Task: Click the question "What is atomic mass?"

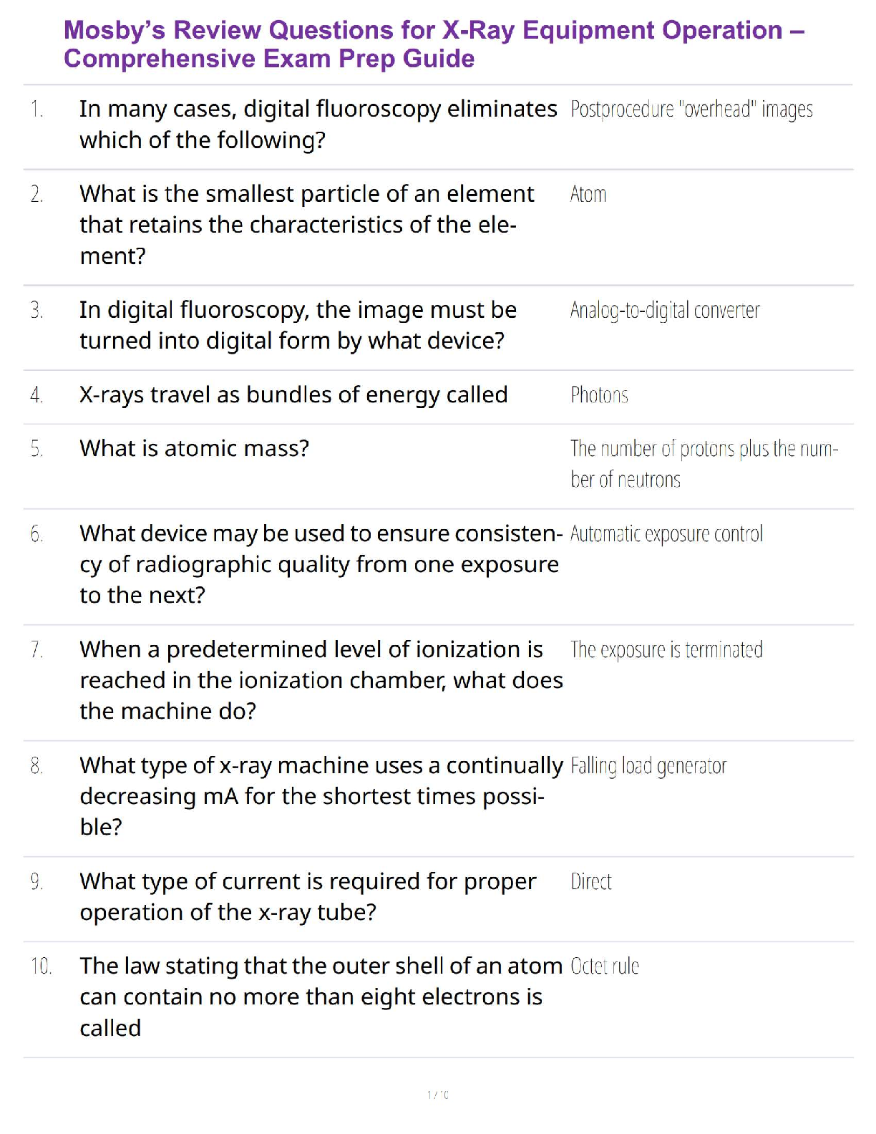Action: 195,449
